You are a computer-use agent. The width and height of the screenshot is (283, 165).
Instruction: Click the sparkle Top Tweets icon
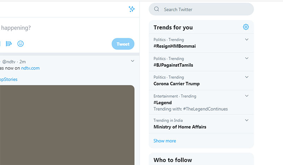tap(132, 9)
